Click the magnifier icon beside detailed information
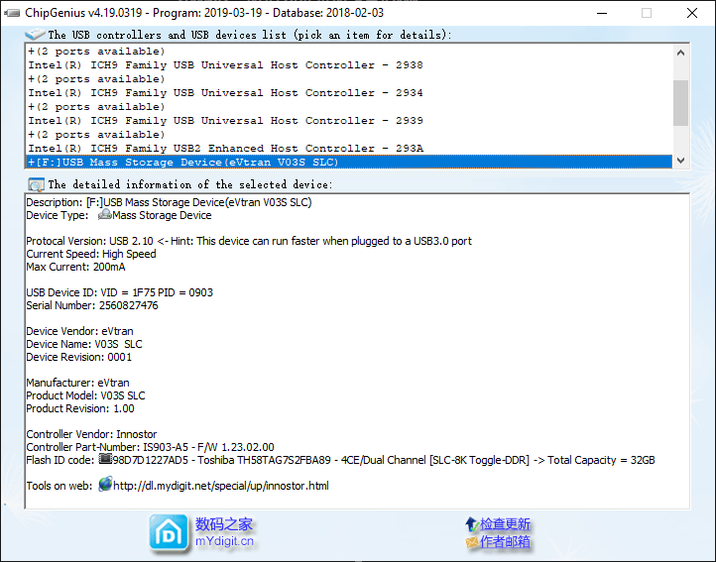 click(x=36, y=185)
